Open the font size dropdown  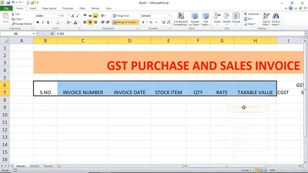(x=68, y=16)
